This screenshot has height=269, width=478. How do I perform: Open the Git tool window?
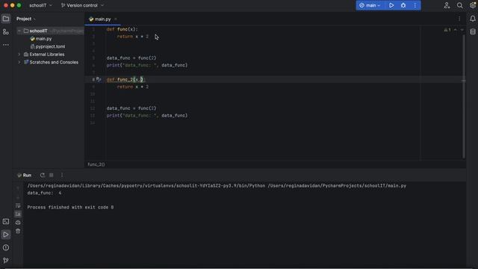pos(6,261)
